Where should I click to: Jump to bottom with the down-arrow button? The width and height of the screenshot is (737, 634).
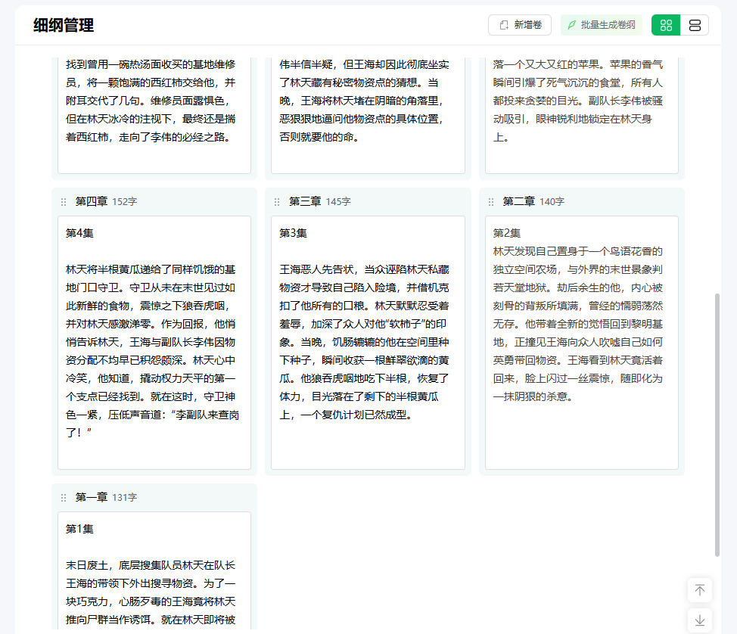(699, 620)
